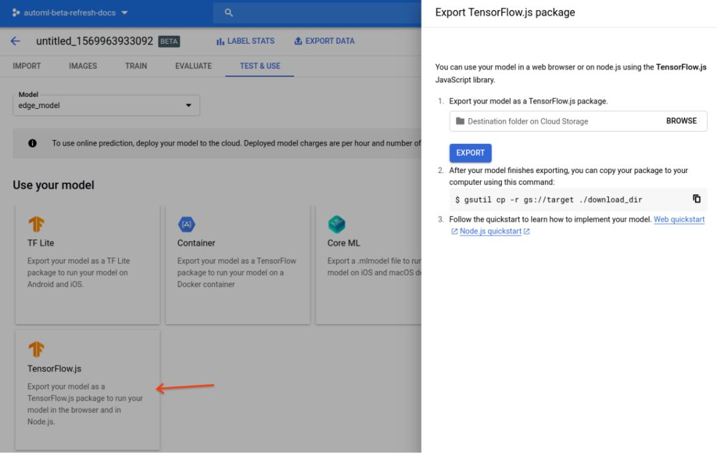Open LABEL STATS
The width and height of the screenshot is (717, 453).
pos(245,41)
